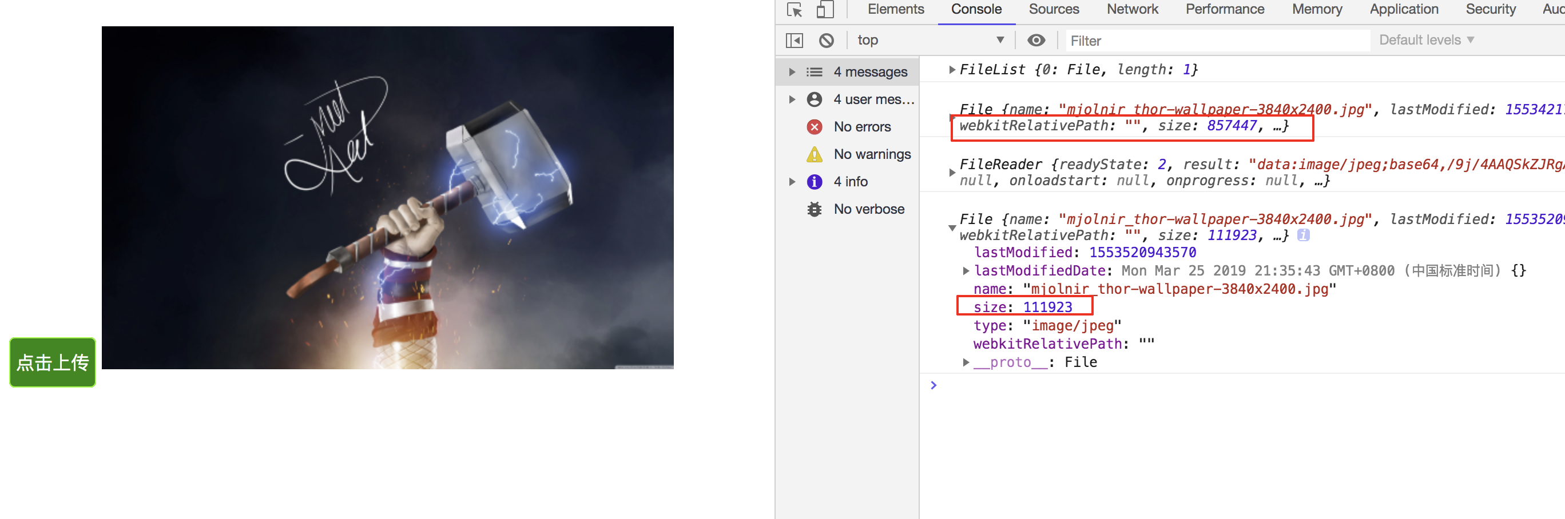Open the Elements tab

[x=896, y=10]
